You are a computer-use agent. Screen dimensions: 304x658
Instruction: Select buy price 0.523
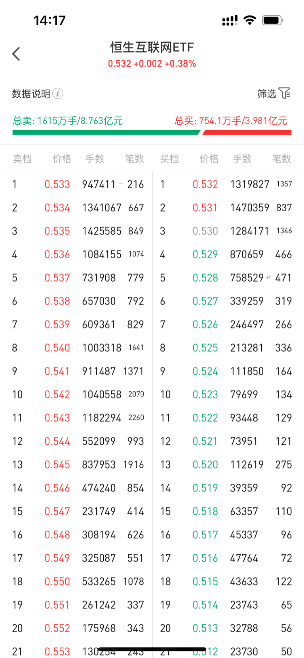[205, 394]
